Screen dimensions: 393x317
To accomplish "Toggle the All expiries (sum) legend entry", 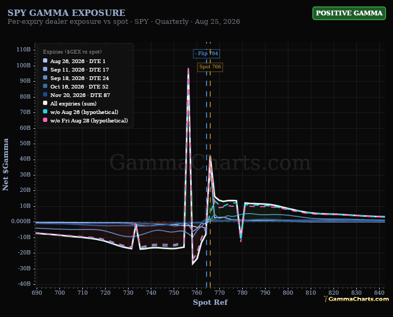I will tap(70, 103).
